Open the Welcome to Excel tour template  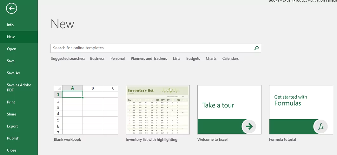(229, 109)
